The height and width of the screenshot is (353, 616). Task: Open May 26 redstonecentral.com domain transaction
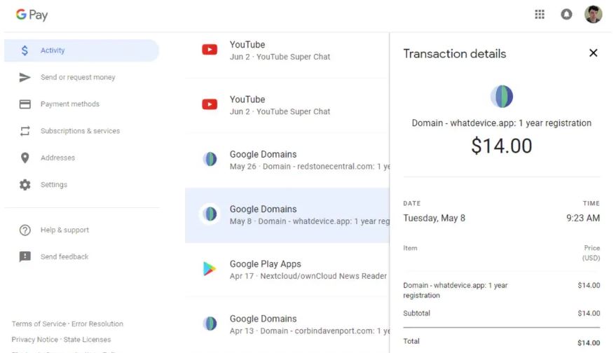287,160
